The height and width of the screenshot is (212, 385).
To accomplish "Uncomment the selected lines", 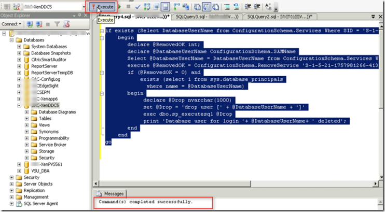I will pyautogui.click(x=236, y=7).
